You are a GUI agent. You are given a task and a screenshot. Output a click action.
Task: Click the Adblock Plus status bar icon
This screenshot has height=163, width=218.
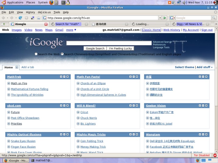point(215,155)
